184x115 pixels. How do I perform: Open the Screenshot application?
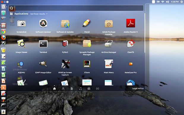click(21, 23)
